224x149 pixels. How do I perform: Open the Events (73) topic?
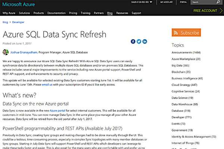[x=178, y=124]
